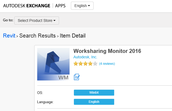Open the (4 reviews) link
This screenshot has width=172, height=111.
[x=107, y=64]
